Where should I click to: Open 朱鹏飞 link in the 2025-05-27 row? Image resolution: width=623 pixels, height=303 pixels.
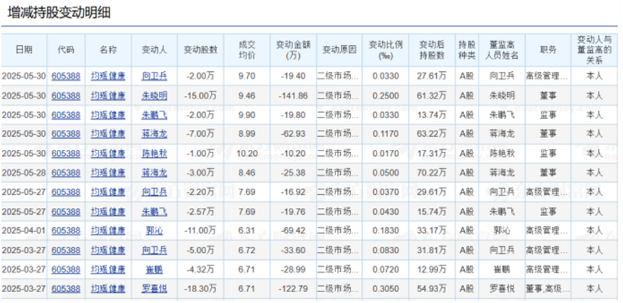[154, 211]
